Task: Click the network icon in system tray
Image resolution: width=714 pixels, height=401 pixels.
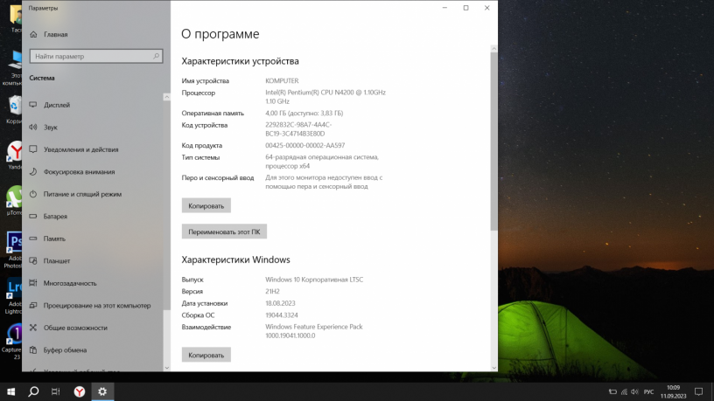Action: (624, 392)
